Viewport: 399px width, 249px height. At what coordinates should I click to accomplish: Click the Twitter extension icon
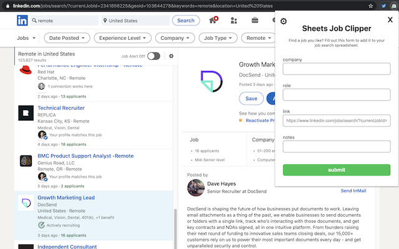(x=383, y=6)
